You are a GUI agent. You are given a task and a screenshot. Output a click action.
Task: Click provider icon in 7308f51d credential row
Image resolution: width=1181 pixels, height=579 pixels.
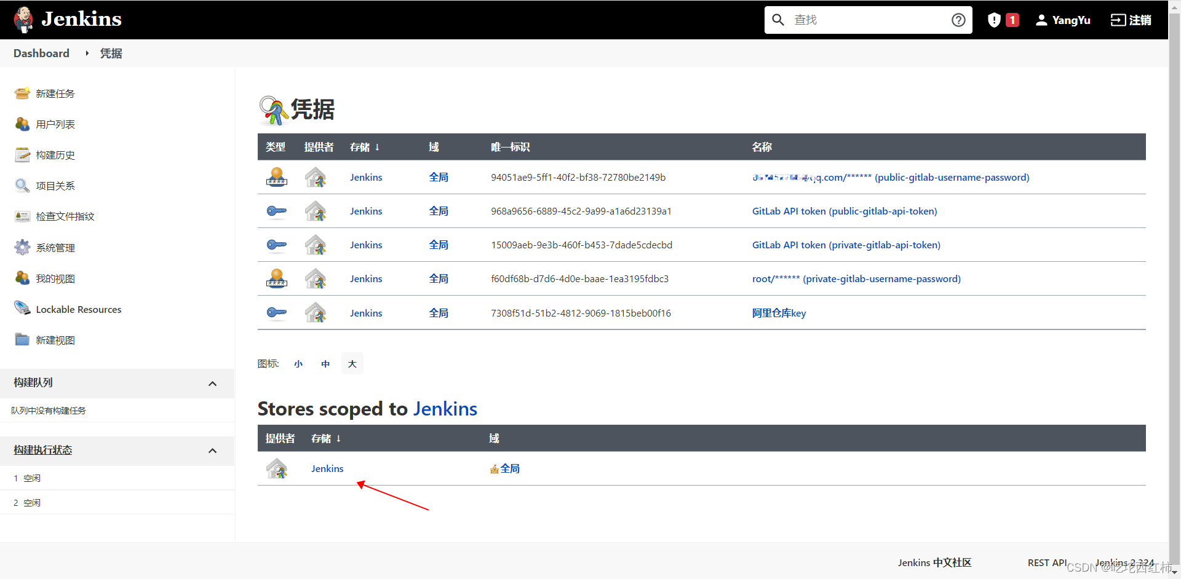coord(316,313)
